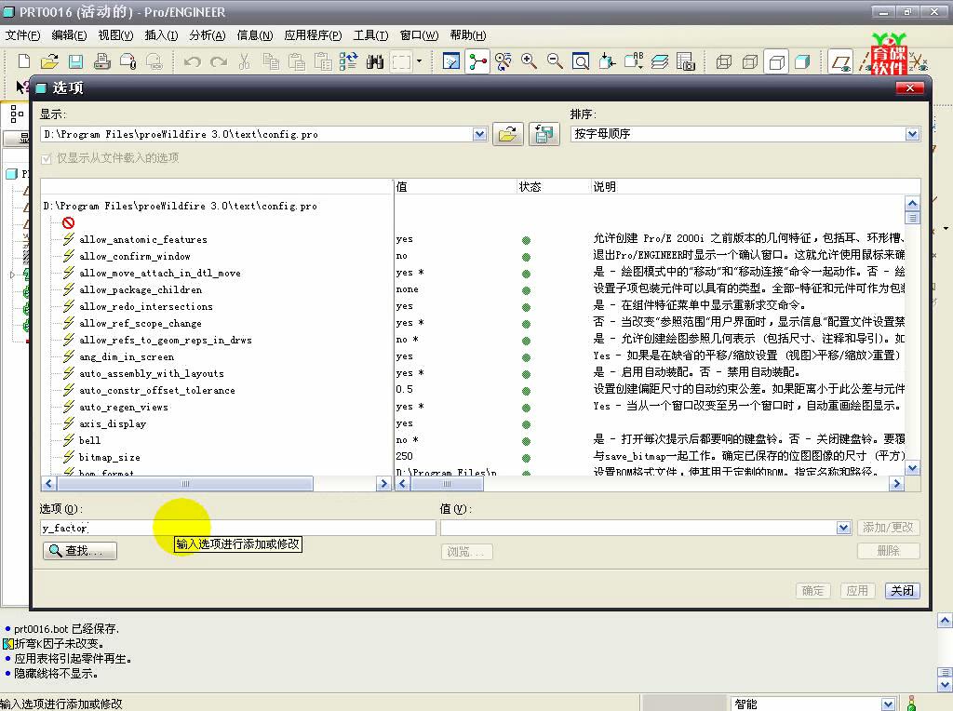Click the 应用 (Apply) button
953x711 pixels.
[x=857, y=590]
